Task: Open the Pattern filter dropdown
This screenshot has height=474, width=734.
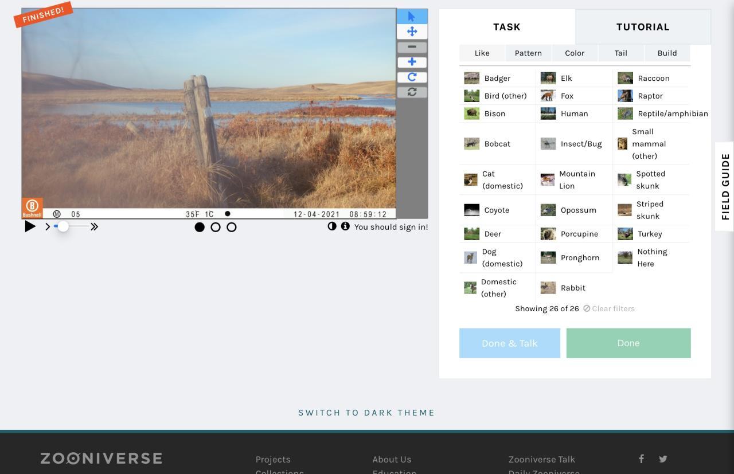Action: click(x=528, y=53)
